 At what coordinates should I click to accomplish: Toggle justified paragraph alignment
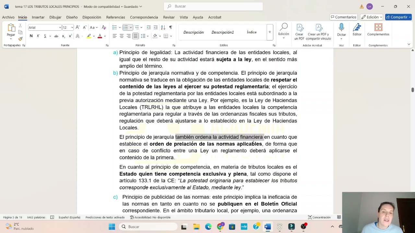[x=136, y=36]
